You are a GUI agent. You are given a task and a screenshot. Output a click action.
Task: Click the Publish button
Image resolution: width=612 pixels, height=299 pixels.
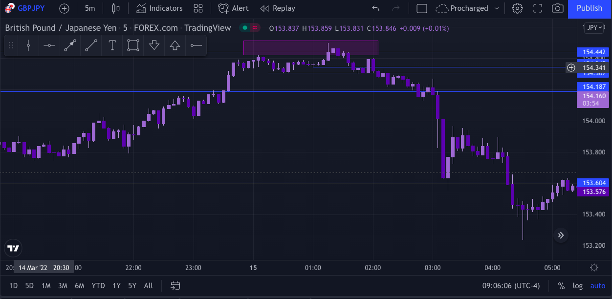click(590, 8)
